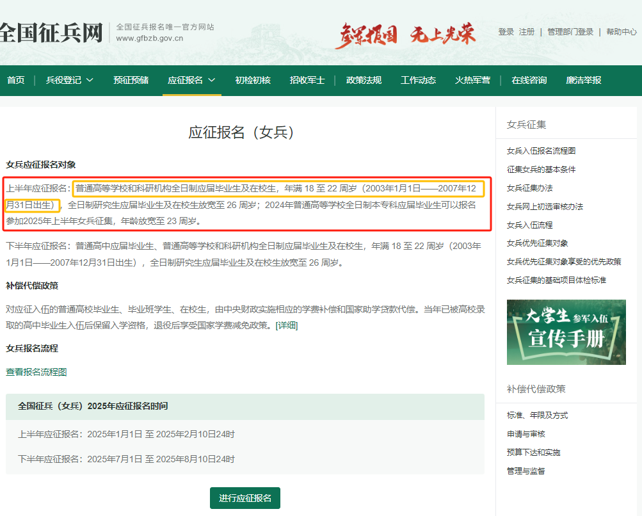Screen dimensions: 642x516
Task: Open the 大学生参军入伍宣传手册 banner
Action: [x=566, y=332]
